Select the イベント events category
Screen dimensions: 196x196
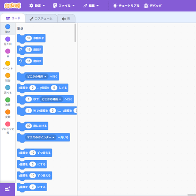[8, 65]
